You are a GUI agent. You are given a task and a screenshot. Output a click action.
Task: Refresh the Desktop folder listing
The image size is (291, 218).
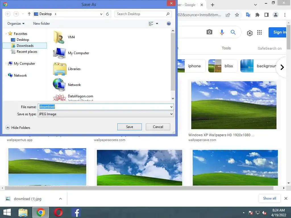pos(107,14)
